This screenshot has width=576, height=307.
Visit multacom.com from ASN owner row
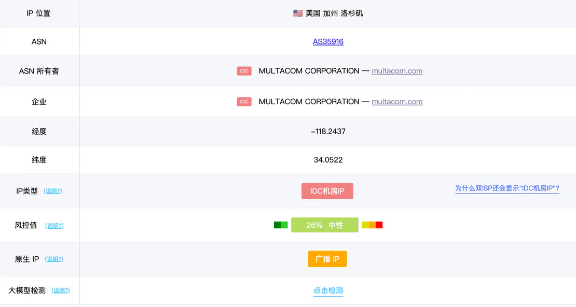(x=397, y=71)
